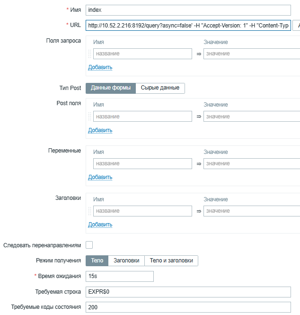The height and width of the screenshot is (315, 300).
Task: Click drag handle in headers row
Action: [89, 211]
